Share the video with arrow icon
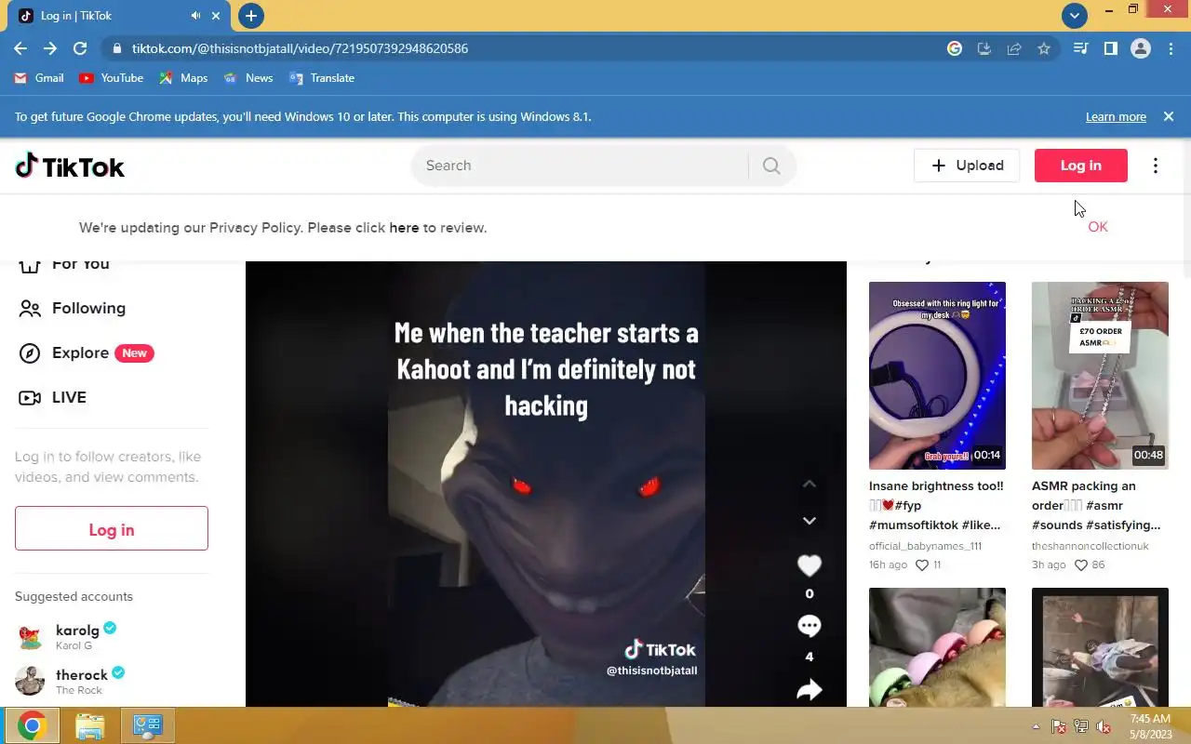This screenshot has height=744, width=1191. pos(810,689)
